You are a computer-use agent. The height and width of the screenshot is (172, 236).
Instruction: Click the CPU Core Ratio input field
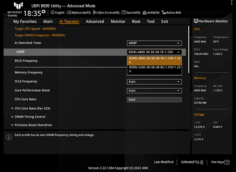tap(154, 100)
